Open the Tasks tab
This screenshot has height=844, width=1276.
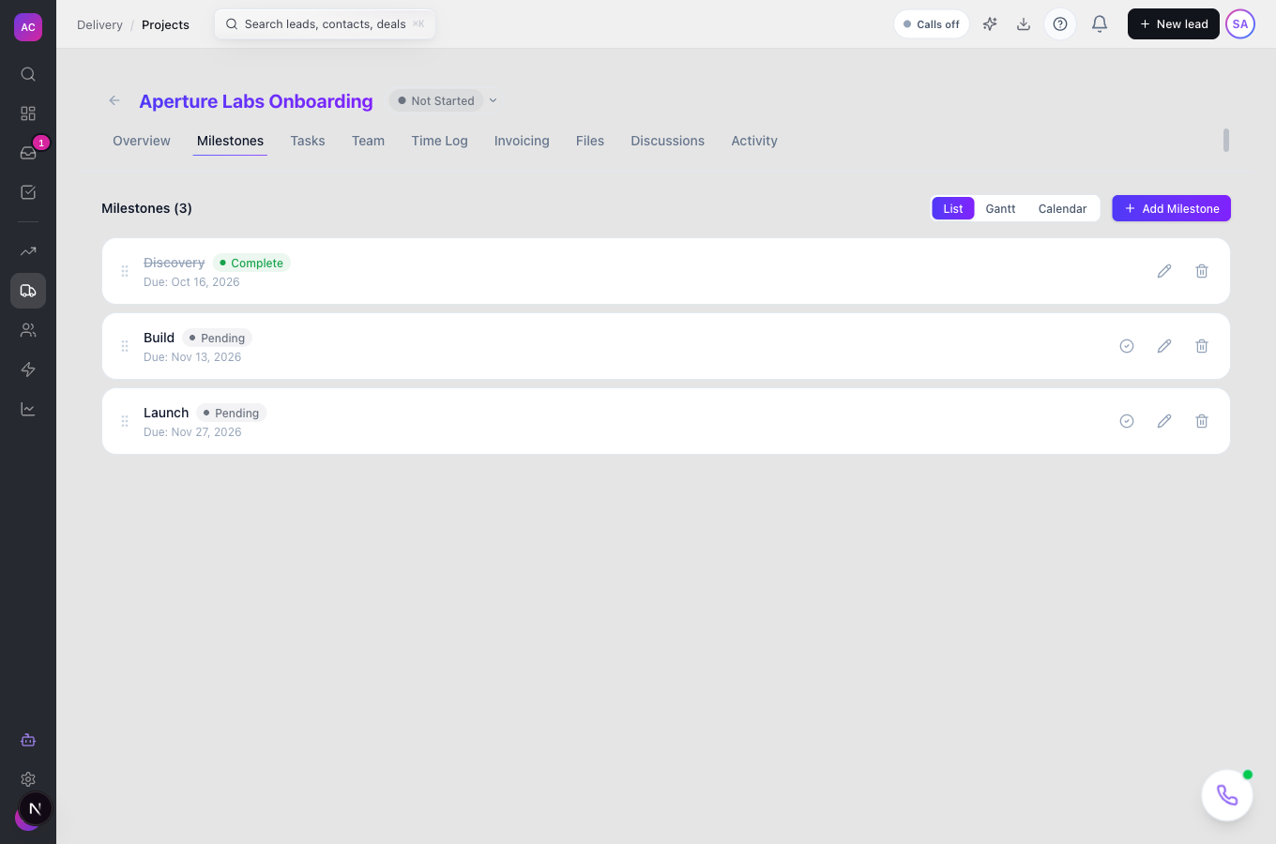pos(308,141)
